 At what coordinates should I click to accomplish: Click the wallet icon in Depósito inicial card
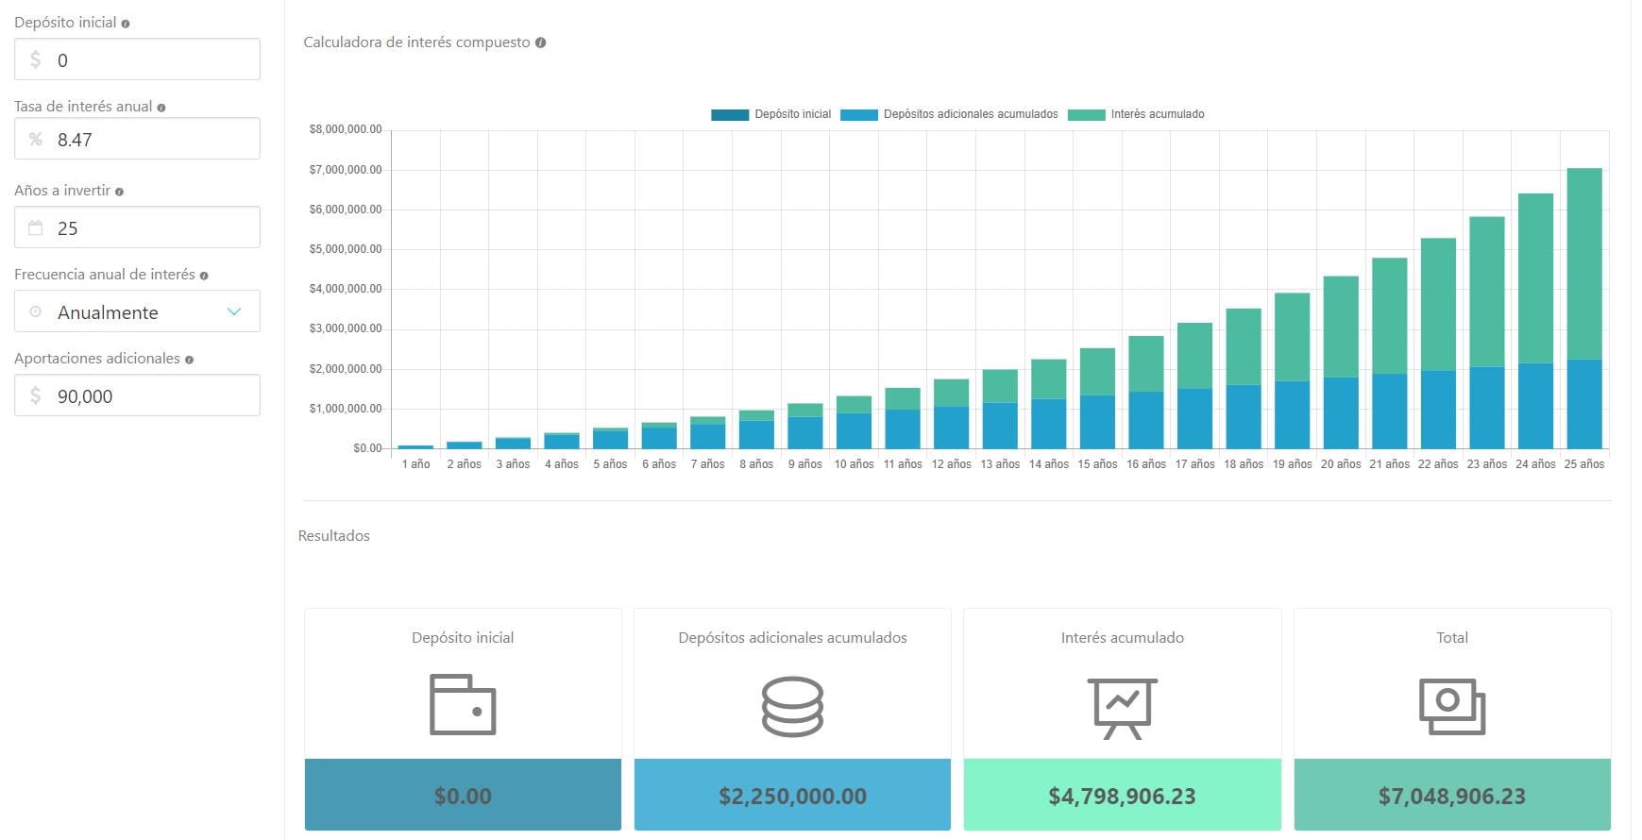click(x=463, y=704)
